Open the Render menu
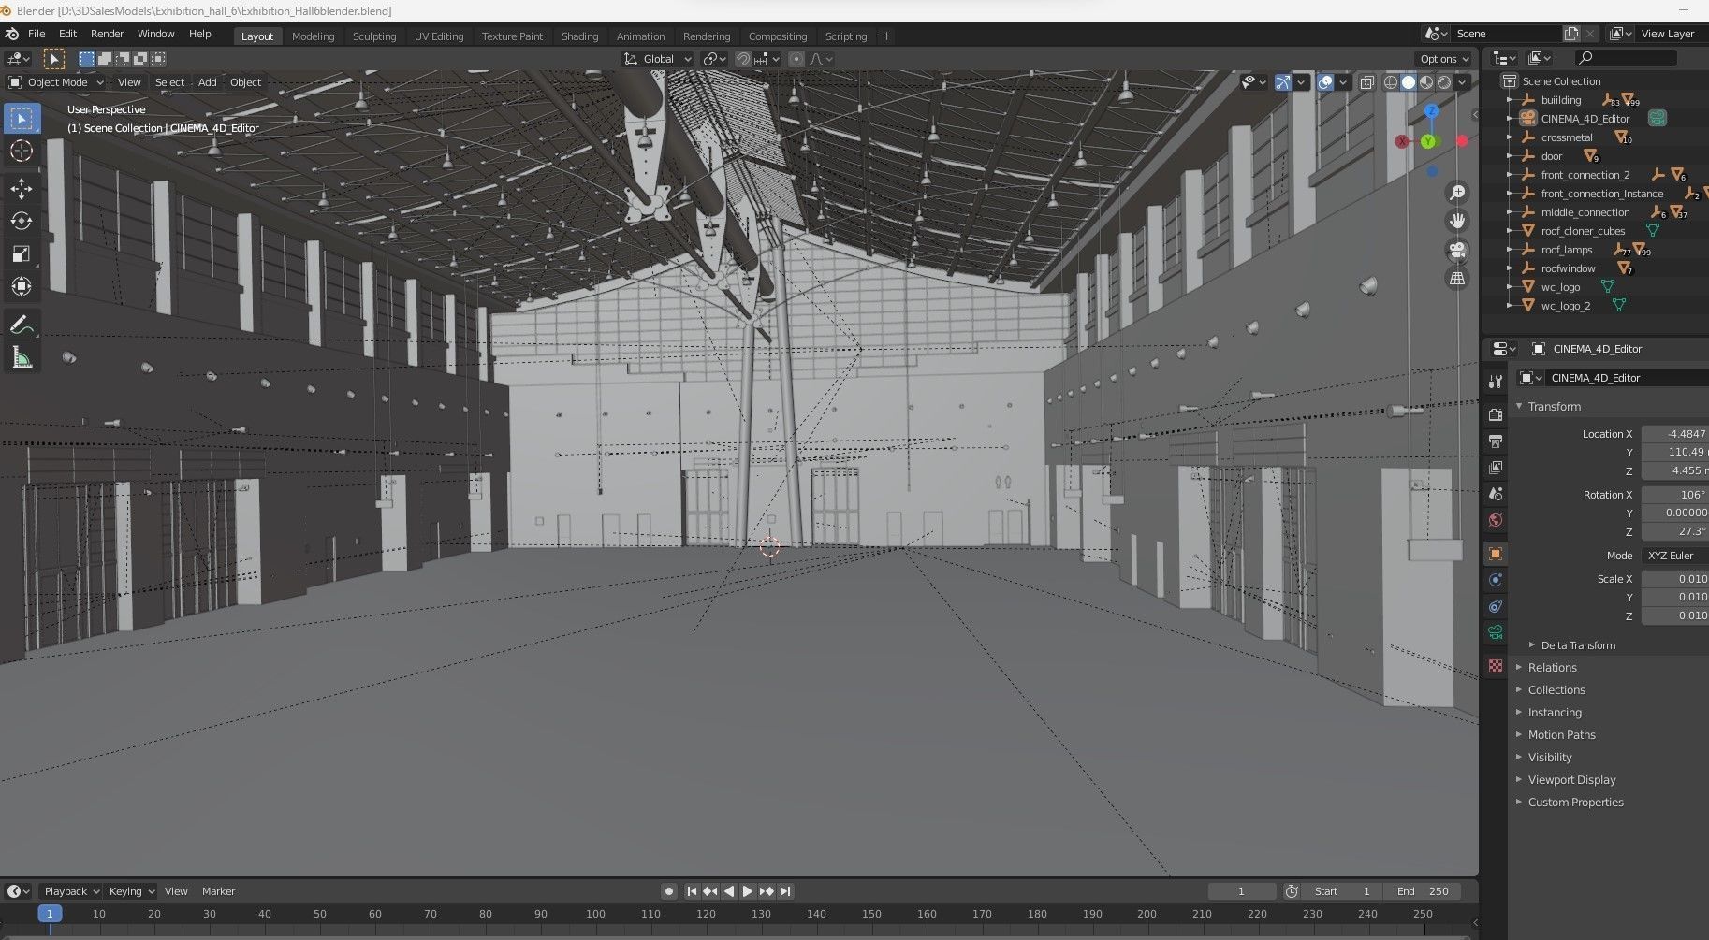 pyautogui.click(x=107, y=34)
